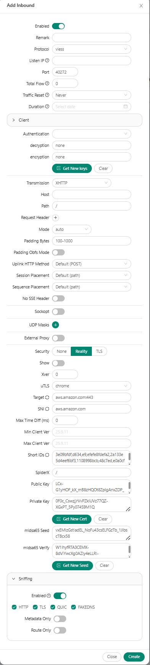Click the Path input under Transmission
This screenshot has width=150, height=665.
[91, 206]
